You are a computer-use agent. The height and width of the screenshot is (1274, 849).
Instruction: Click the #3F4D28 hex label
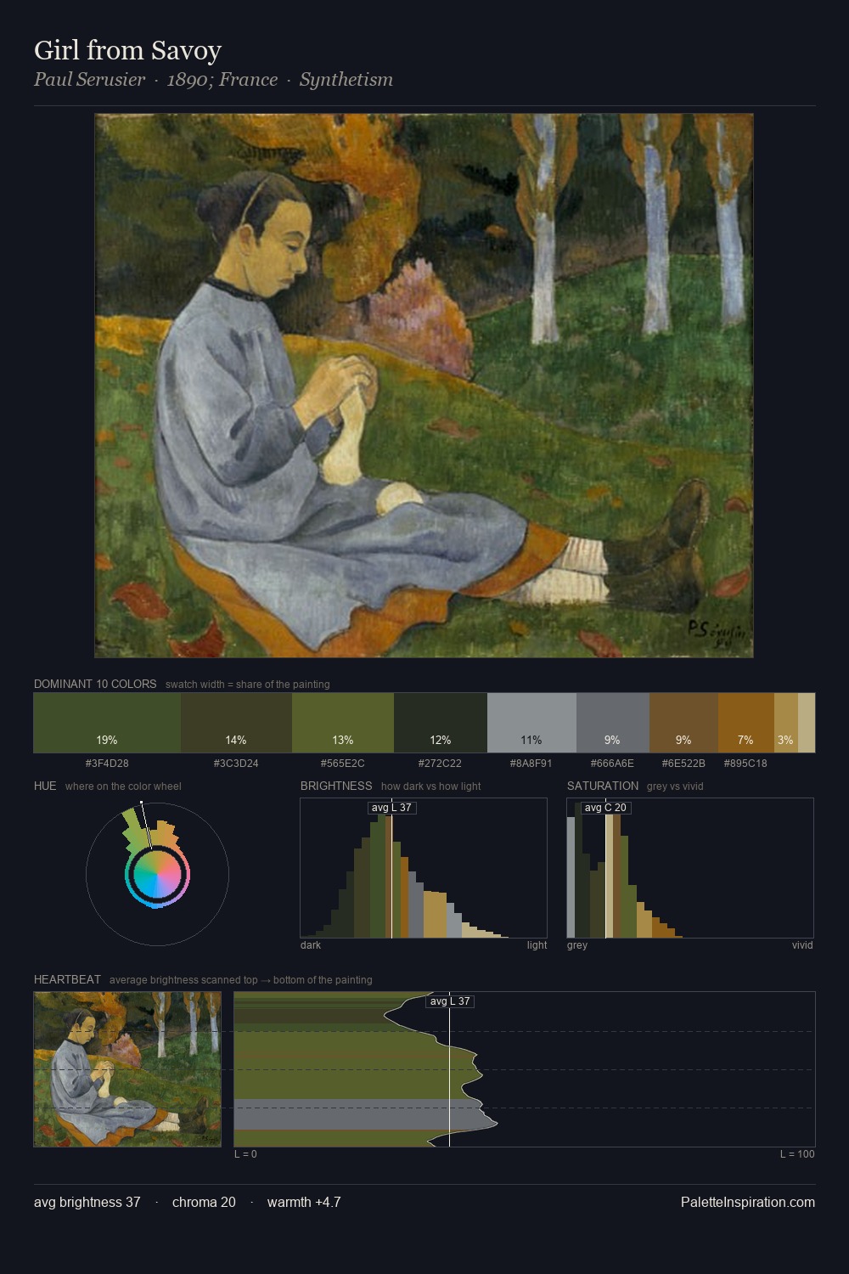107,764
